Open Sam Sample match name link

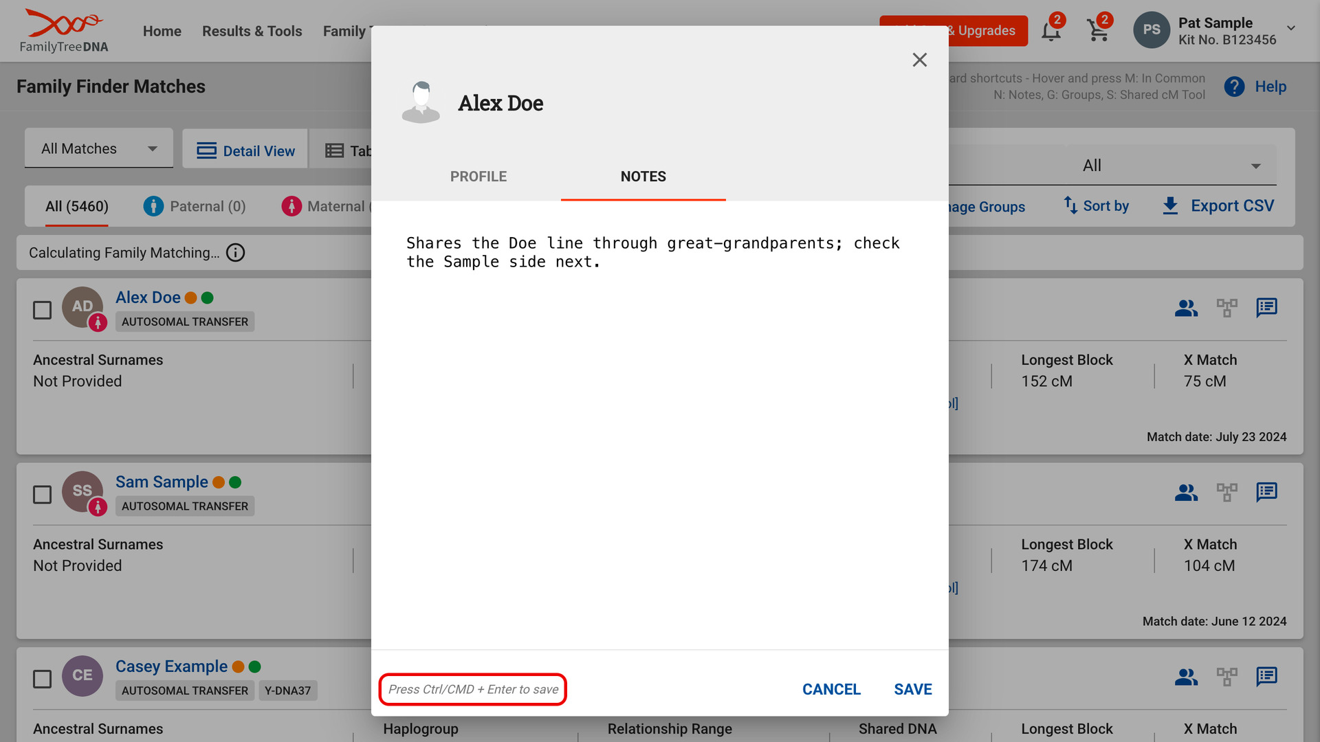[162, 482]
